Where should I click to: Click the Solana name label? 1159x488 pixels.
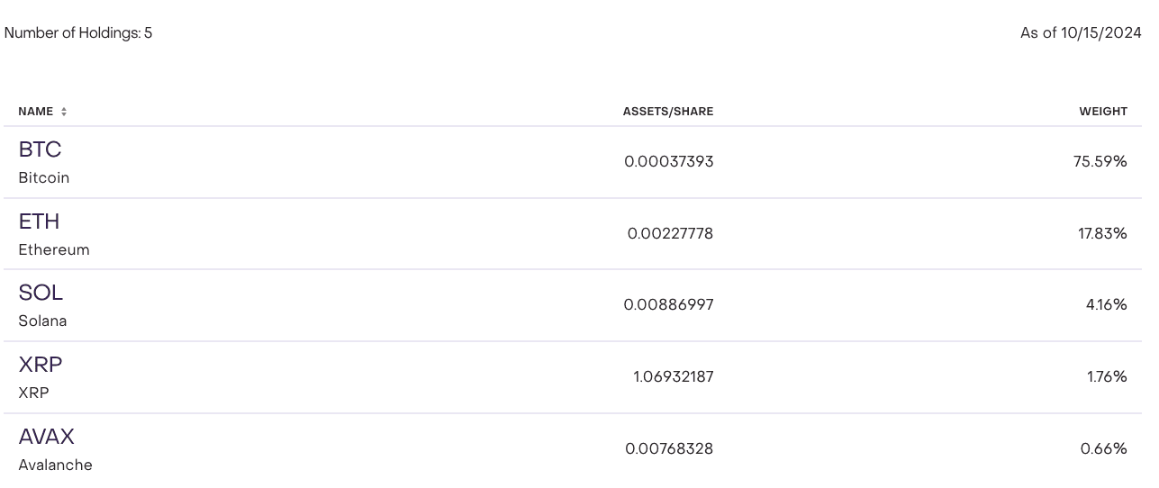coord(42,321)
